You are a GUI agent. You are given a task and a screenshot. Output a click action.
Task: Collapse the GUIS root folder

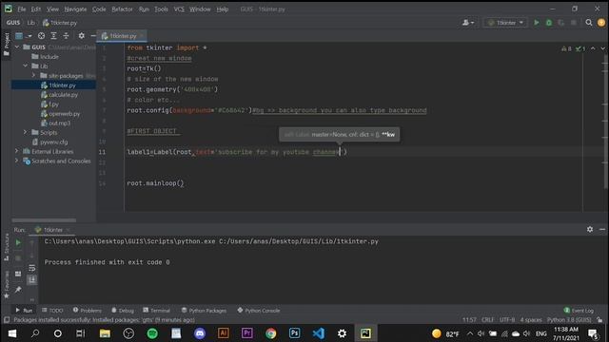(x=17, y=47)
